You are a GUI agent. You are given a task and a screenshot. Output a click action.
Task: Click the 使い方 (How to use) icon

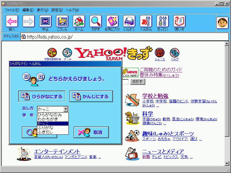179,21
